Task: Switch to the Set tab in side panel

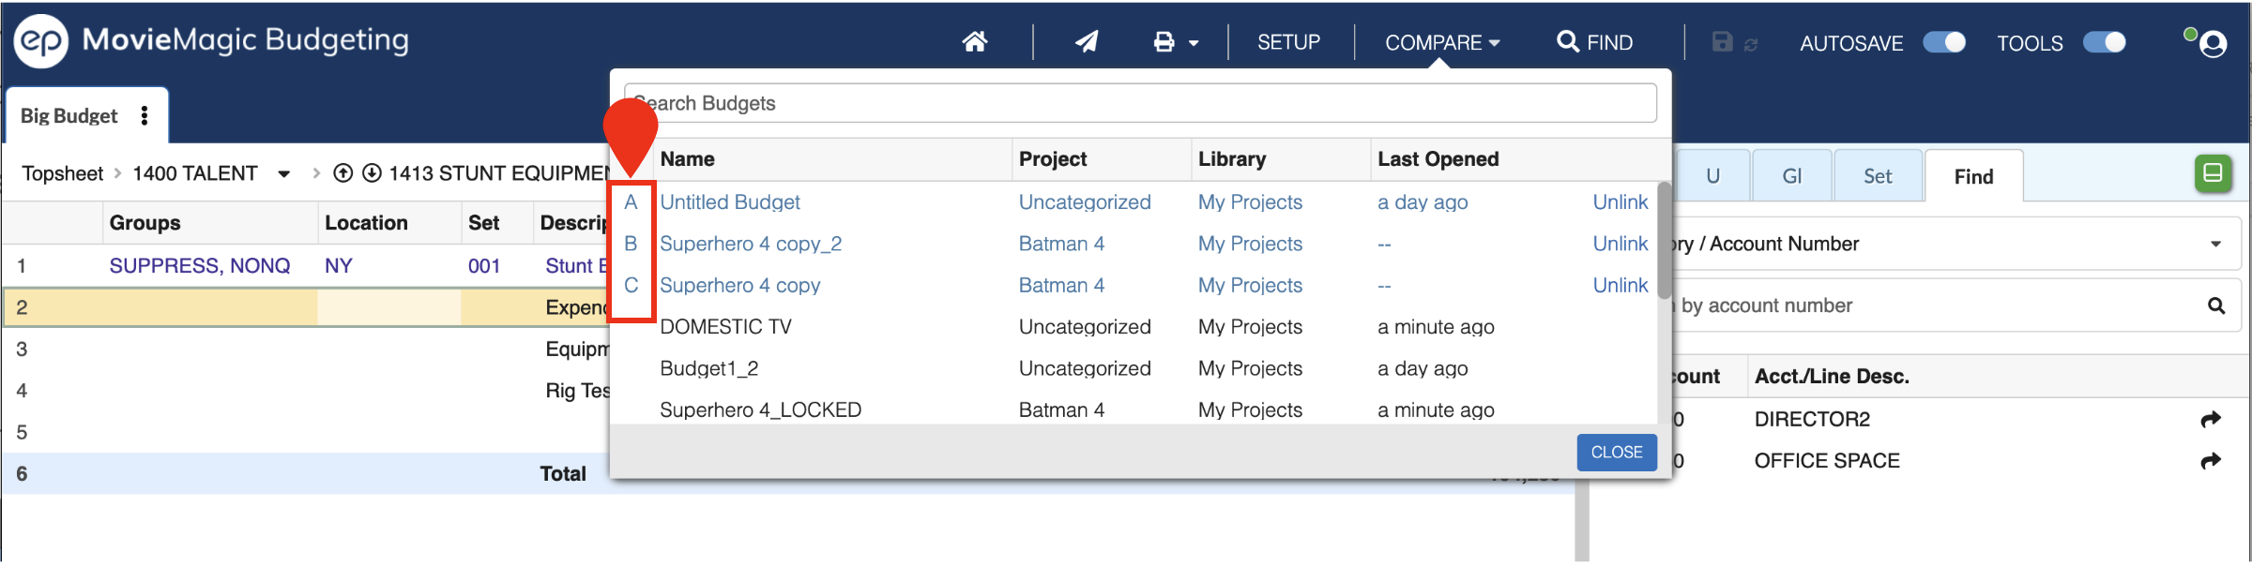Action: 1878,176
